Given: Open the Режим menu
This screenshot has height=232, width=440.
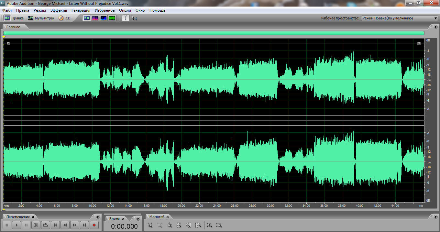Looking at the screenshot, I should 40,10.
